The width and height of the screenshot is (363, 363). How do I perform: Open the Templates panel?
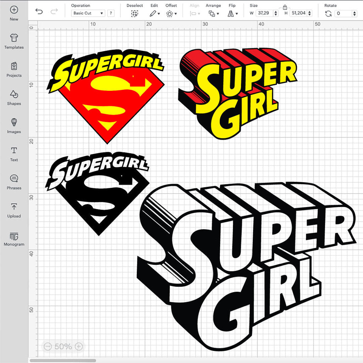(14, 42)
